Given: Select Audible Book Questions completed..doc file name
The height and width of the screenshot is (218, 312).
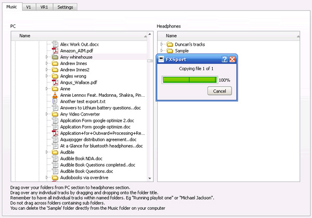Looking at the screenshot, I should click(98, 165).
